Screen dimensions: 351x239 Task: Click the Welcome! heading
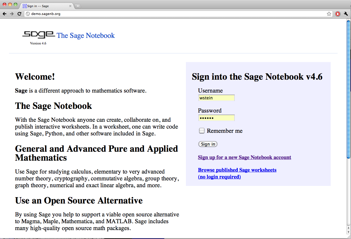35,77
